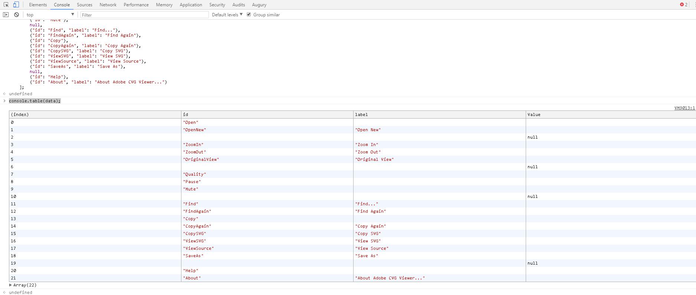Screen dimensions: 696x295
Task: Sort table by the Value column header
Action: (x=611, y=115)
